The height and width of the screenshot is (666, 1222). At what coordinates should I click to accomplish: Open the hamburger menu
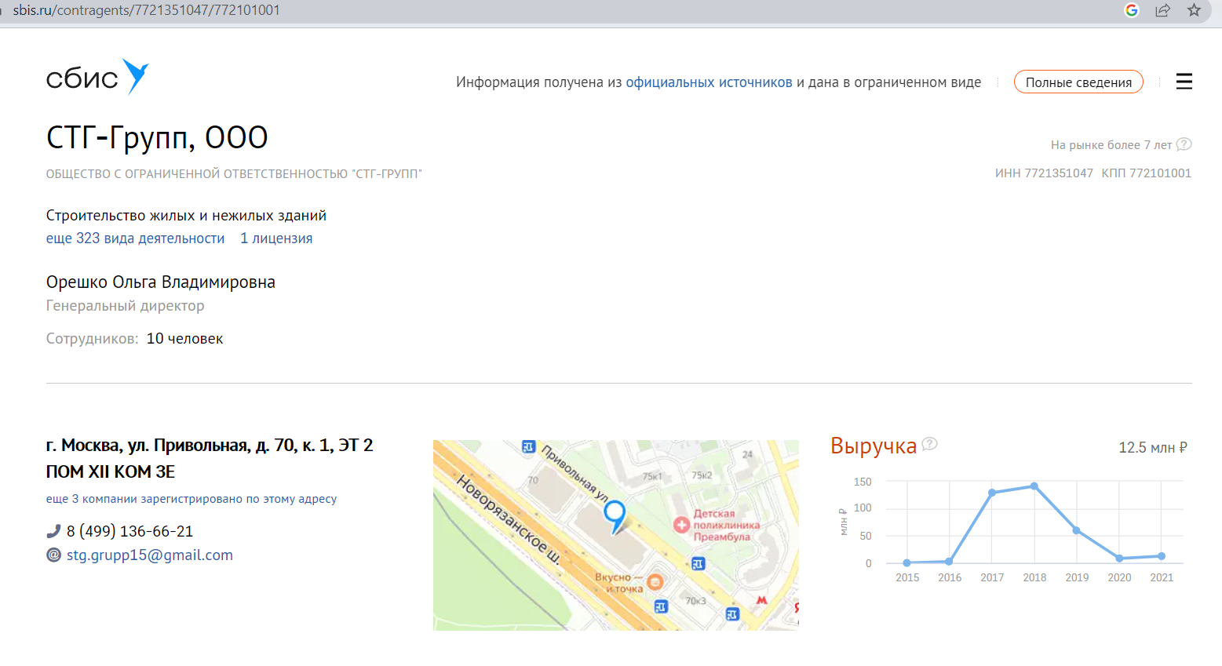tap(1184, 82)
